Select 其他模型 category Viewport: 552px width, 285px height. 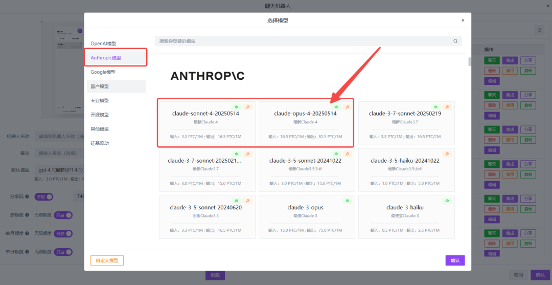coord(117,129)
